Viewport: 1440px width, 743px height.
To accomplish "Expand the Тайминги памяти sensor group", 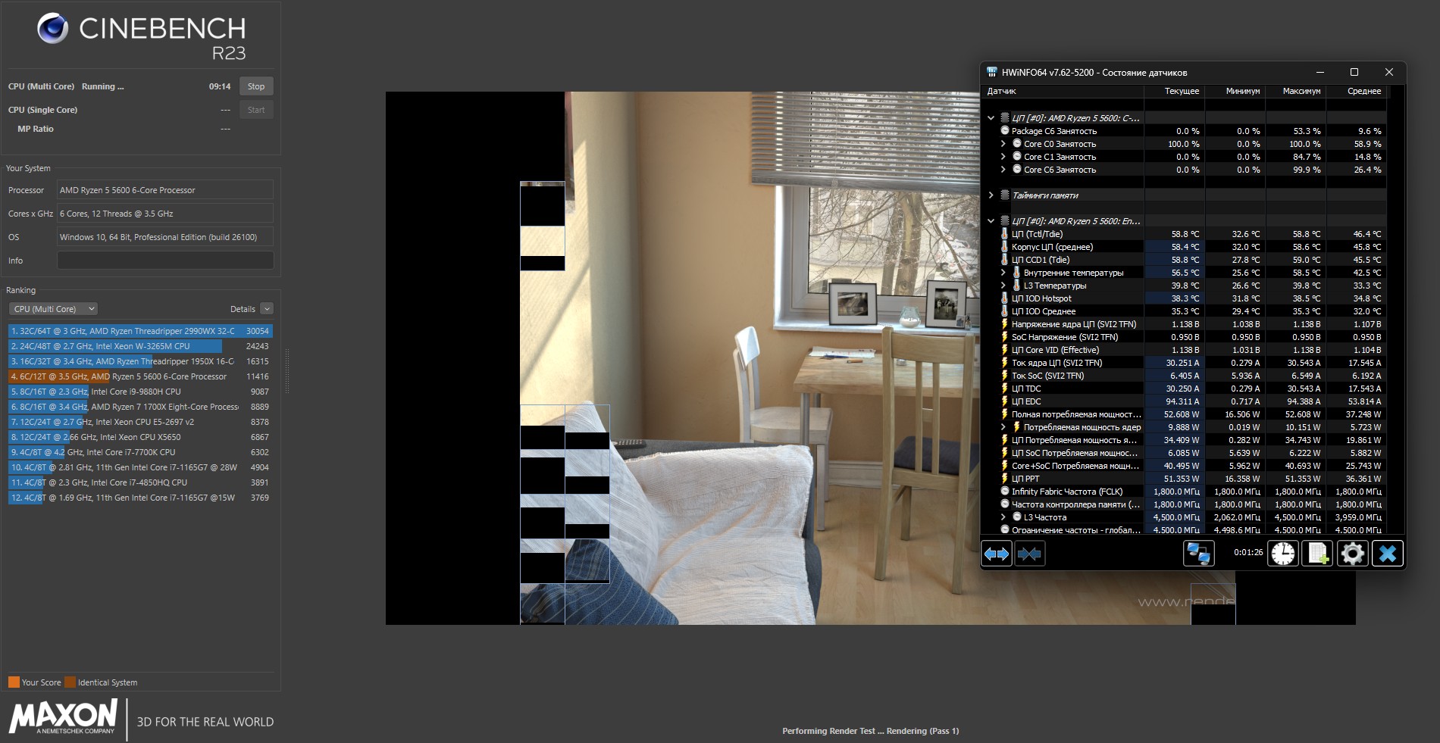I will pyautogui.click(x=991, y=195).
